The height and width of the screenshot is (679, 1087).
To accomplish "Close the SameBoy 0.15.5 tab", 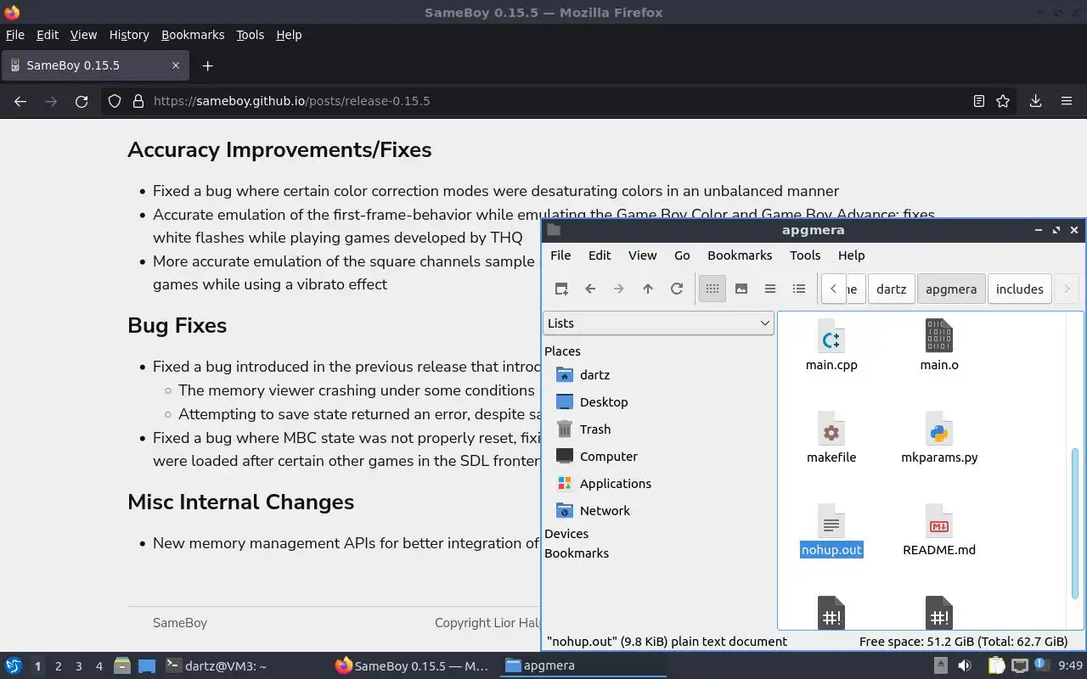I will coord(176,65).
